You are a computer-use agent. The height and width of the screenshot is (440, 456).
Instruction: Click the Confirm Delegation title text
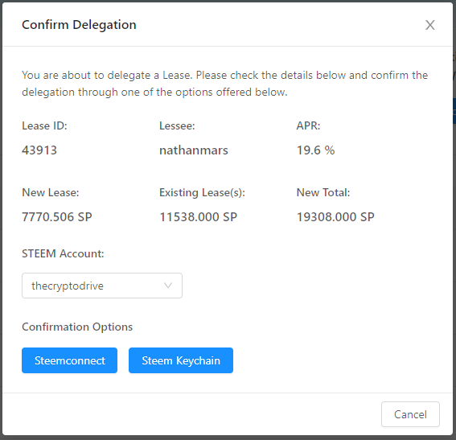(79, 25)
